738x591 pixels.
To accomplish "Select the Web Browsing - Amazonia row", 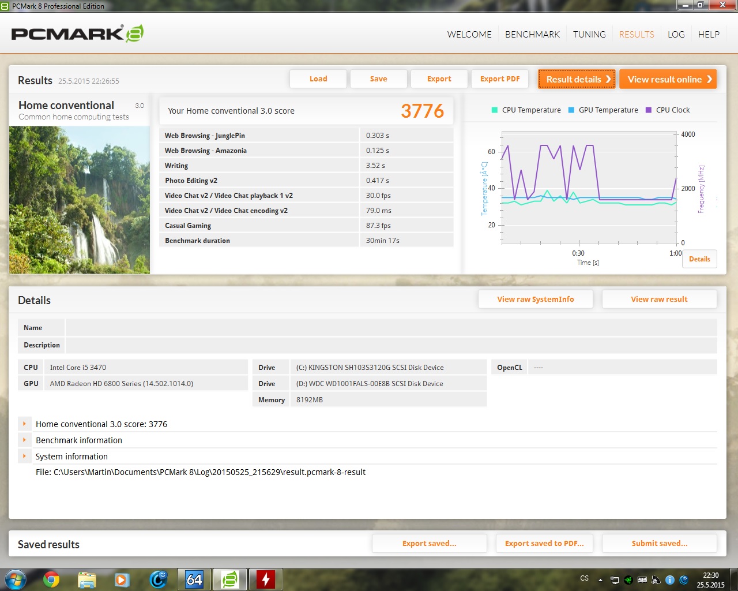I will (x=306, y=151).
